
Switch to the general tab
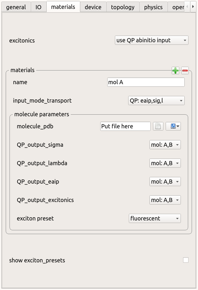16,7
